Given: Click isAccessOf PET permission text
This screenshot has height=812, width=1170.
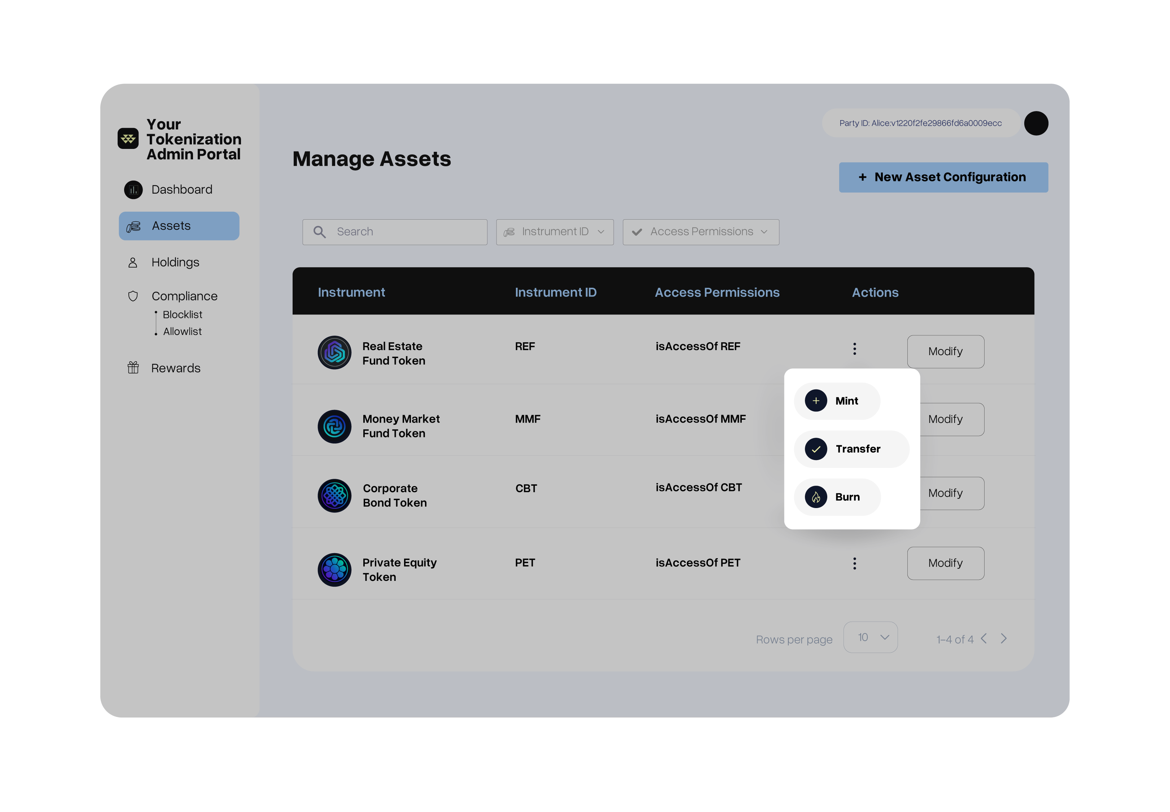Looking at the screenshot, I should [698, 563].
